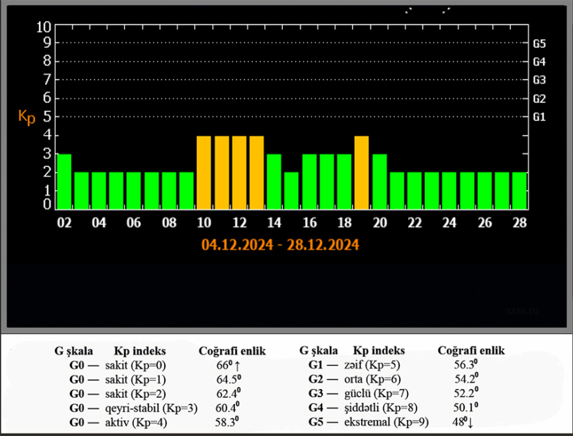Click the latitude value 66⁰ ↑
Viewport: 573px width, 436px height.
click(228, 365)
